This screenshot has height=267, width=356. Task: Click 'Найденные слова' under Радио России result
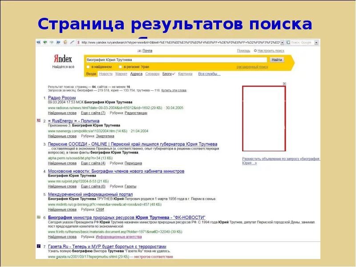click(x=62, y=113)
